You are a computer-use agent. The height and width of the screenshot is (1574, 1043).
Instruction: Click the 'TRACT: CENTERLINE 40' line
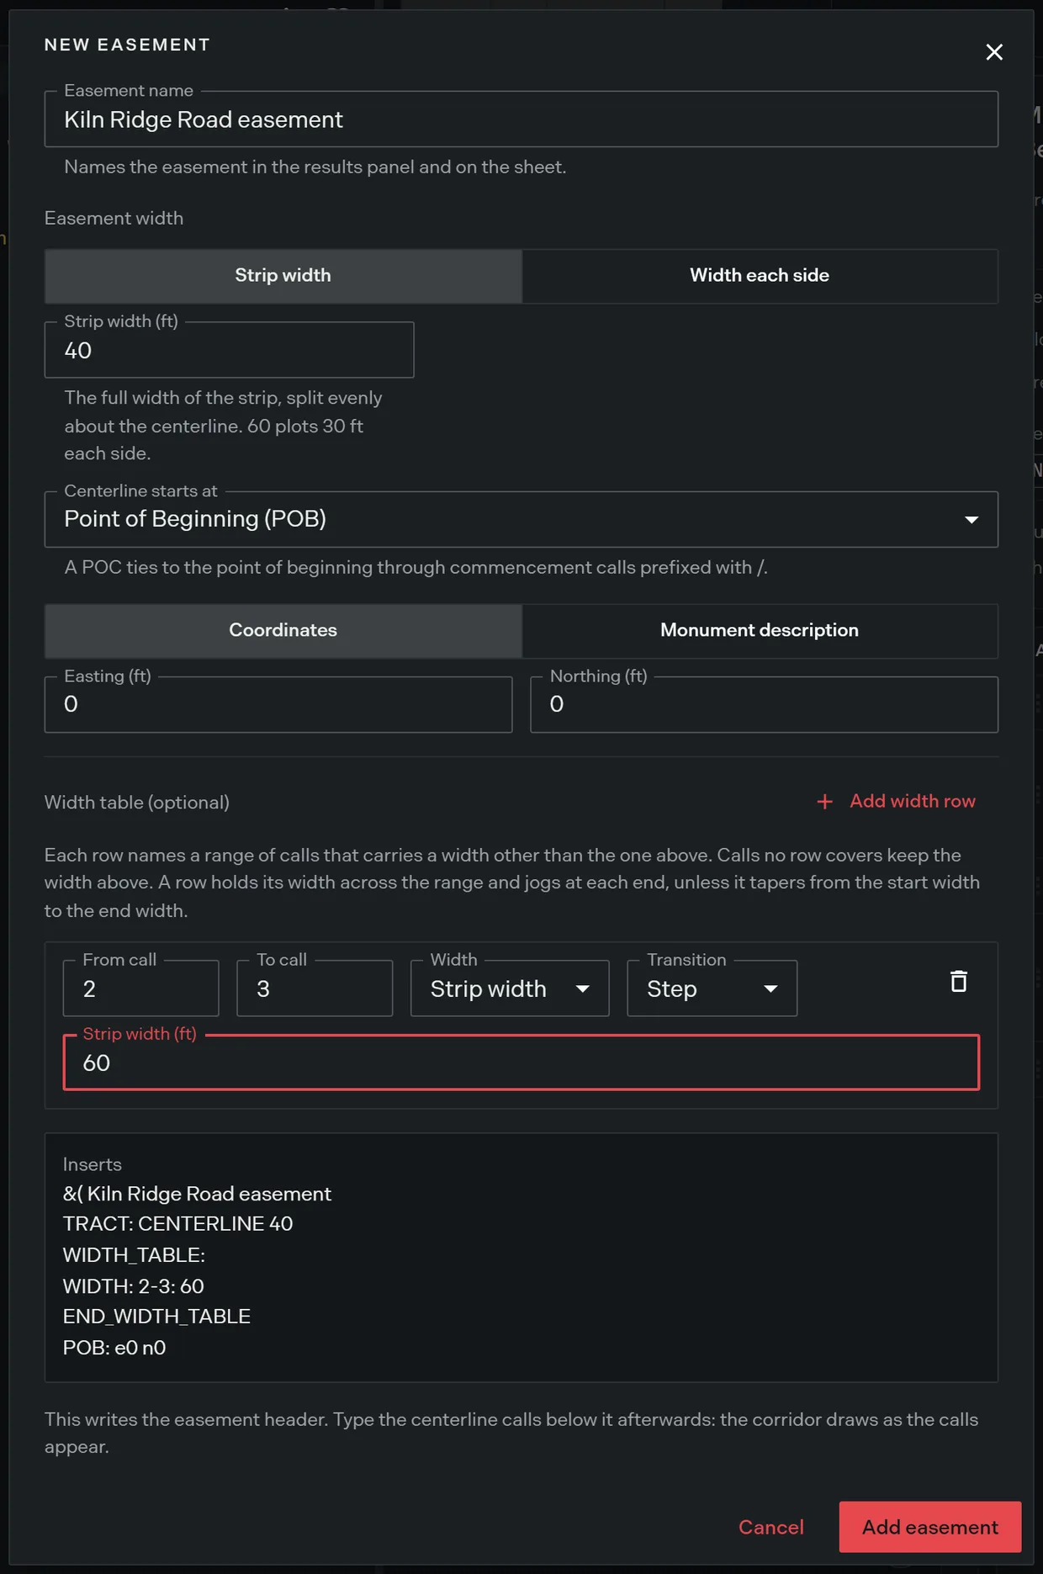click(177, 1224)
